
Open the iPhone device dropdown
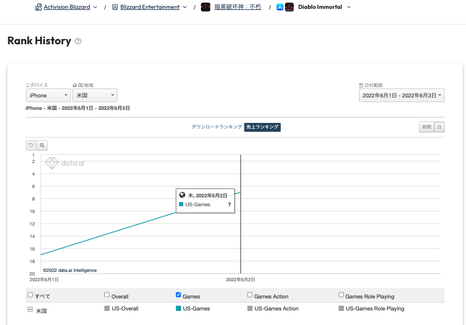48,95
